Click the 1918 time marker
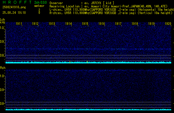Viewport: 174px width, 113px height. 135,24
